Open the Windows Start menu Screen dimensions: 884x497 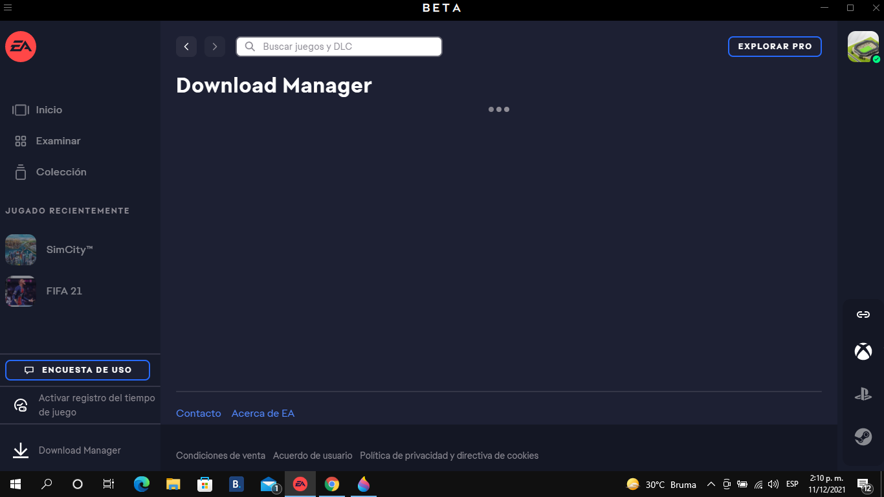pyautogui.click(x=16, y=484)
